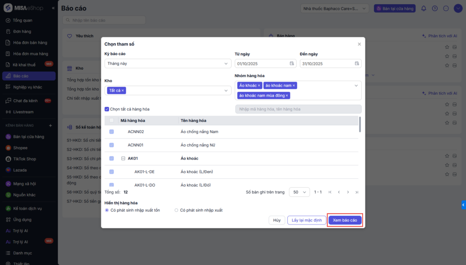466x265 pixels.
Task: Focus the product code search field
Action: pos(298,109)
